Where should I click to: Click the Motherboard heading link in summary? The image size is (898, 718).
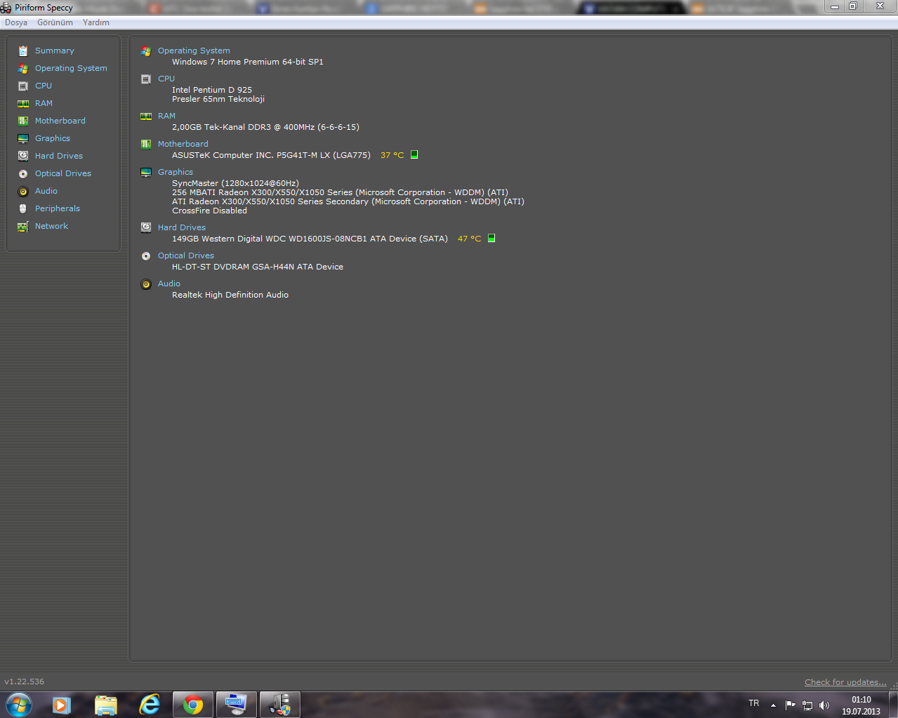(183, 144)
